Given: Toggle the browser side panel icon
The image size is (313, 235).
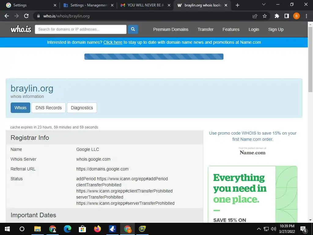Looking at the screenshot, I should pyautogui.click(x=287, y=16).
